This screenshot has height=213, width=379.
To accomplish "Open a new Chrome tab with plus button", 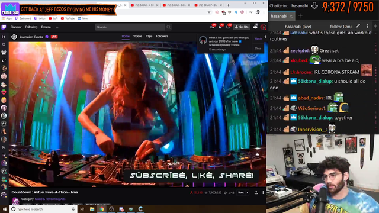I will pyautogui.click(x=228, y=5).
